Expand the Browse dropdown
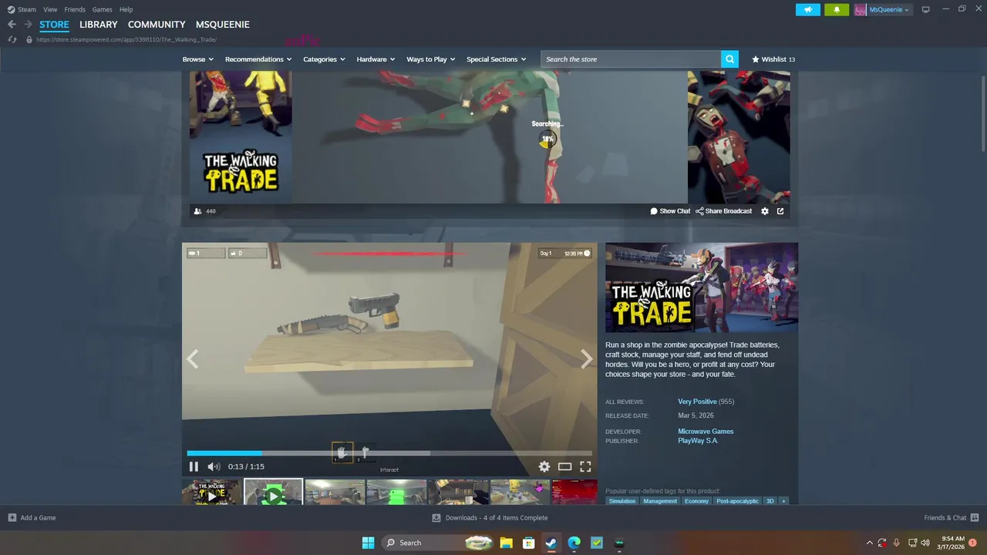Image resolution: width=987 pixels, height=555 pixels. (197, 59)
